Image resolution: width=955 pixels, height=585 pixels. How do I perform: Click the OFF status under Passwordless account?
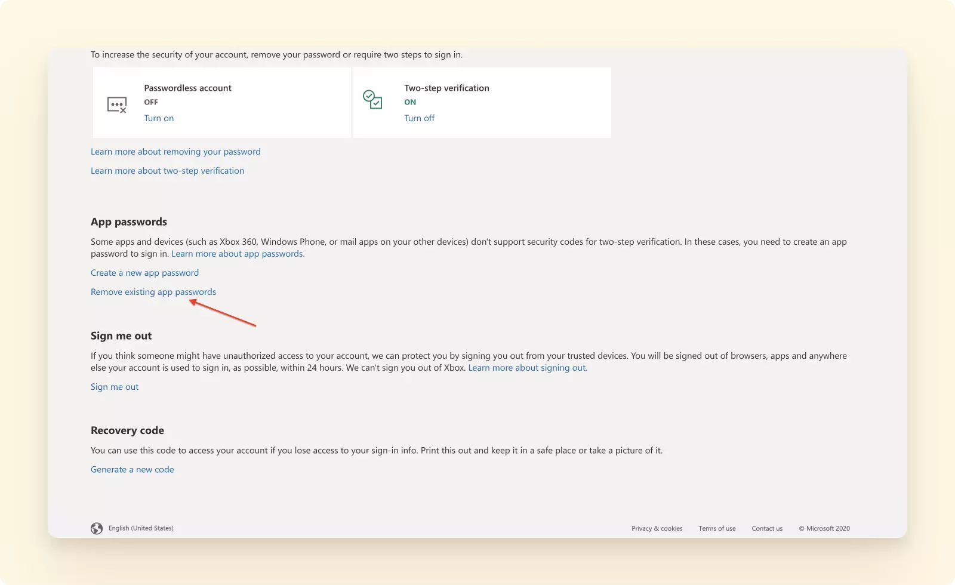[151, 102]
